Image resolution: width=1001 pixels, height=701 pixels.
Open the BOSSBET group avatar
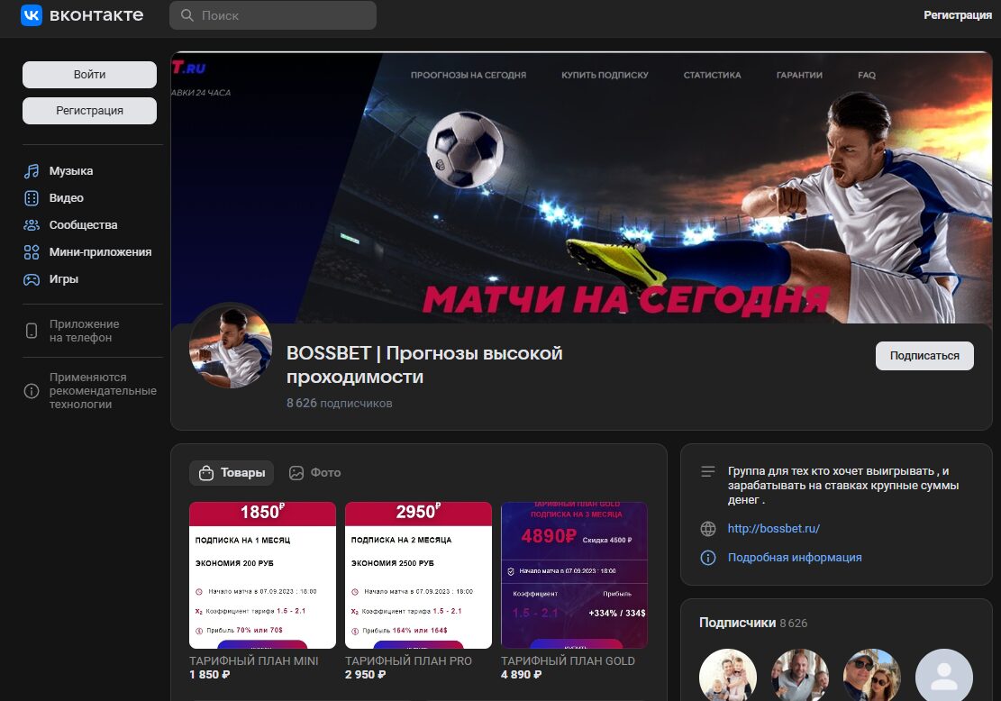point(231,347)
